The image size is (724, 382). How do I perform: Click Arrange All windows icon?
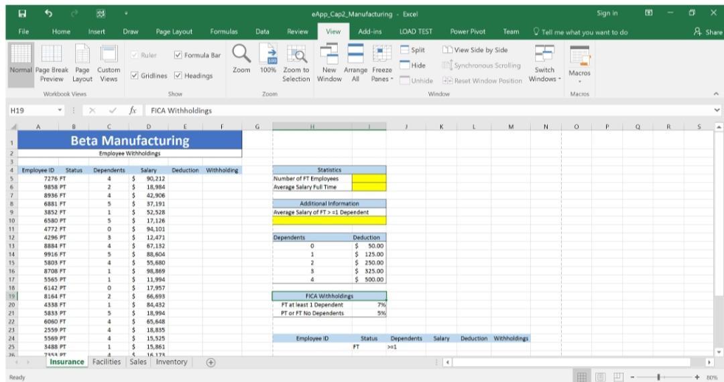355,66
